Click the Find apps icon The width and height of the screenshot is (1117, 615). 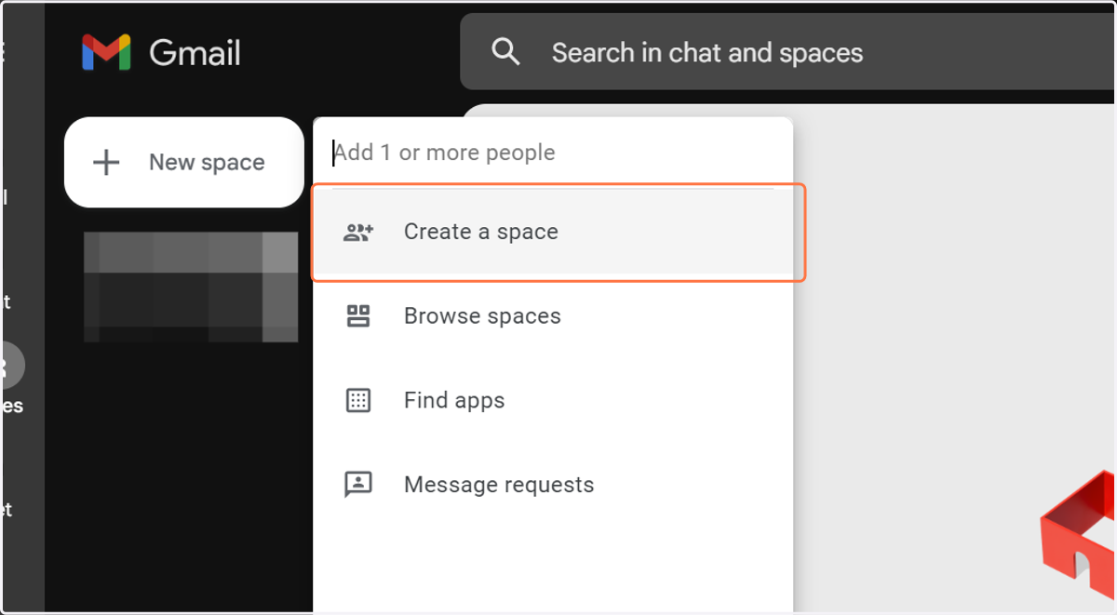tap(358, 401)
